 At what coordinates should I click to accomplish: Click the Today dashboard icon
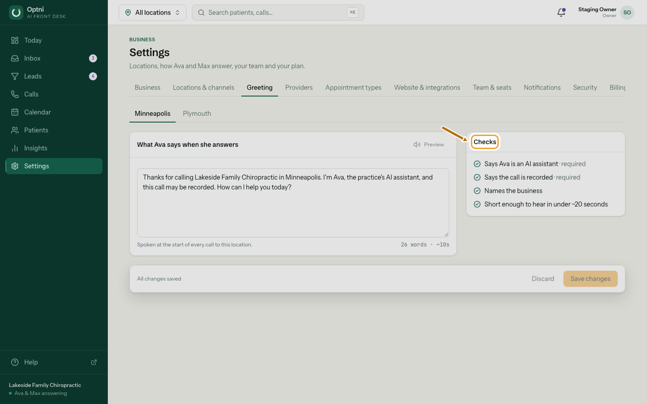coord(15,40)
